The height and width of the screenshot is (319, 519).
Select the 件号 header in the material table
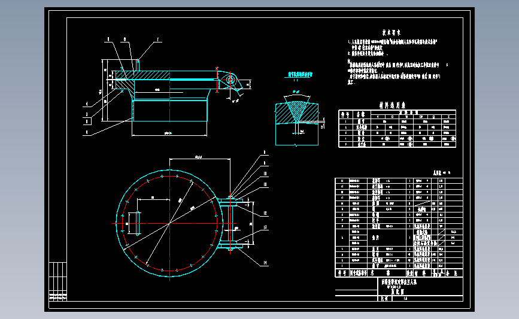tap(345, 114)
